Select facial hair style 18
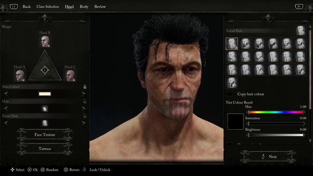313x176 pixels. point(300,70)
